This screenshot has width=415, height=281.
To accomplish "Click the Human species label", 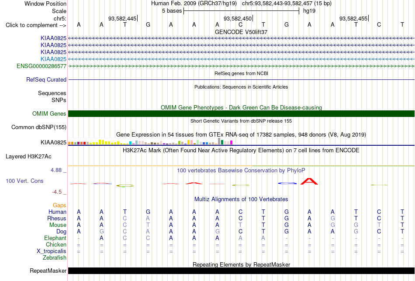I will (57, 212).
